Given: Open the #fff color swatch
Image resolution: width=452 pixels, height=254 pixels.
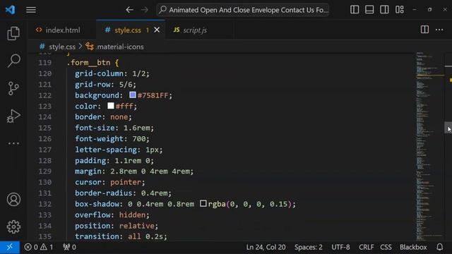Looking at the screenshot, I should [x=111, y=106].
